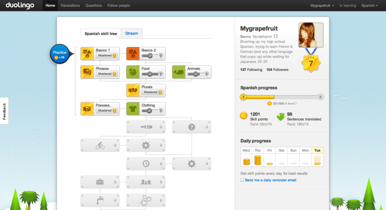Image resolution: width=386 pixels, height=210 pixels.
Task: Click the Mastered trophy on Phrases
Action: tap(115, 74)
